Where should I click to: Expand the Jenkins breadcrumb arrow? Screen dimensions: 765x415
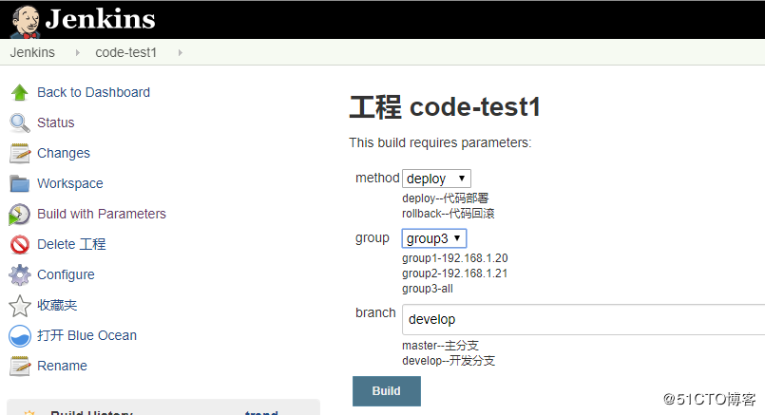(x=78, y=52)
